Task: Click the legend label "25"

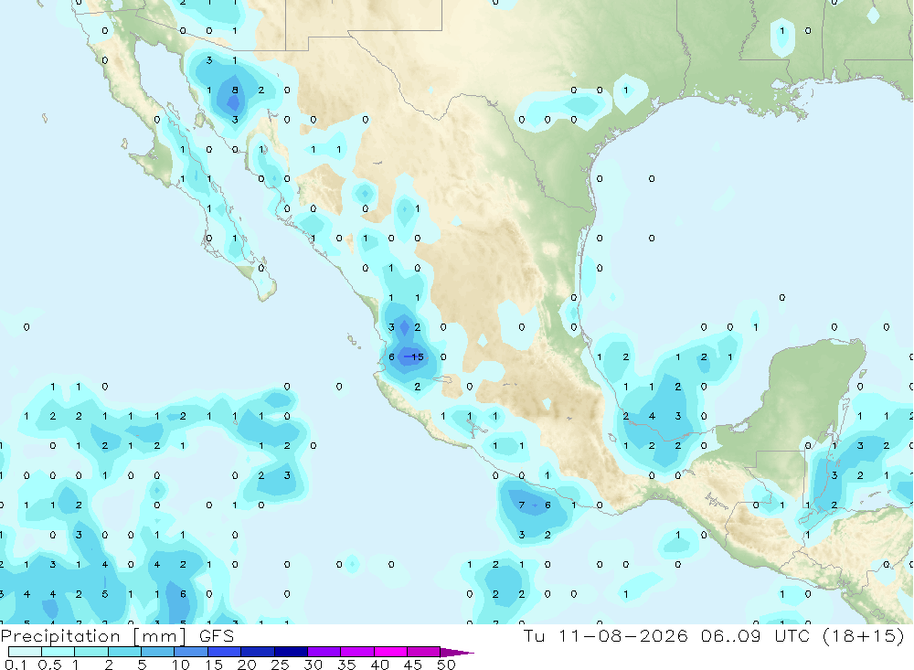Action: tap(280, 665)
